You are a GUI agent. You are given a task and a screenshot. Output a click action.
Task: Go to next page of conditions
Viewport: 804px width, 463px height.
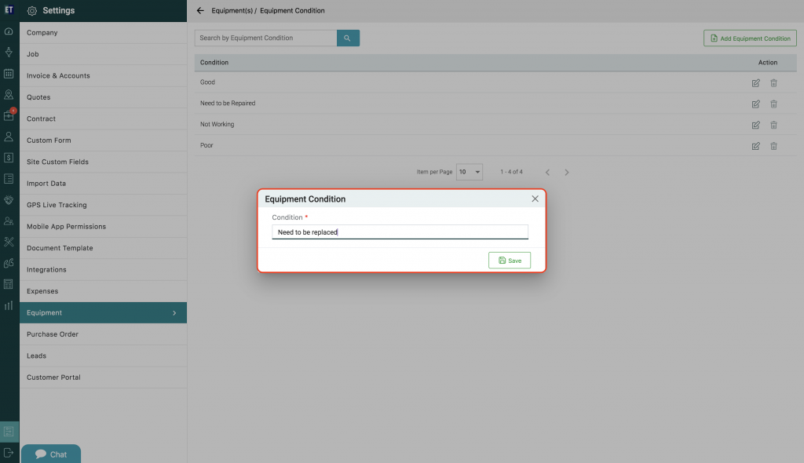point(567,173)
